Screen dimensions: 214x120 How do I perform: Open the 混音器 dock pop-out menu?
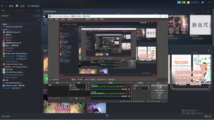click(131, 83)
